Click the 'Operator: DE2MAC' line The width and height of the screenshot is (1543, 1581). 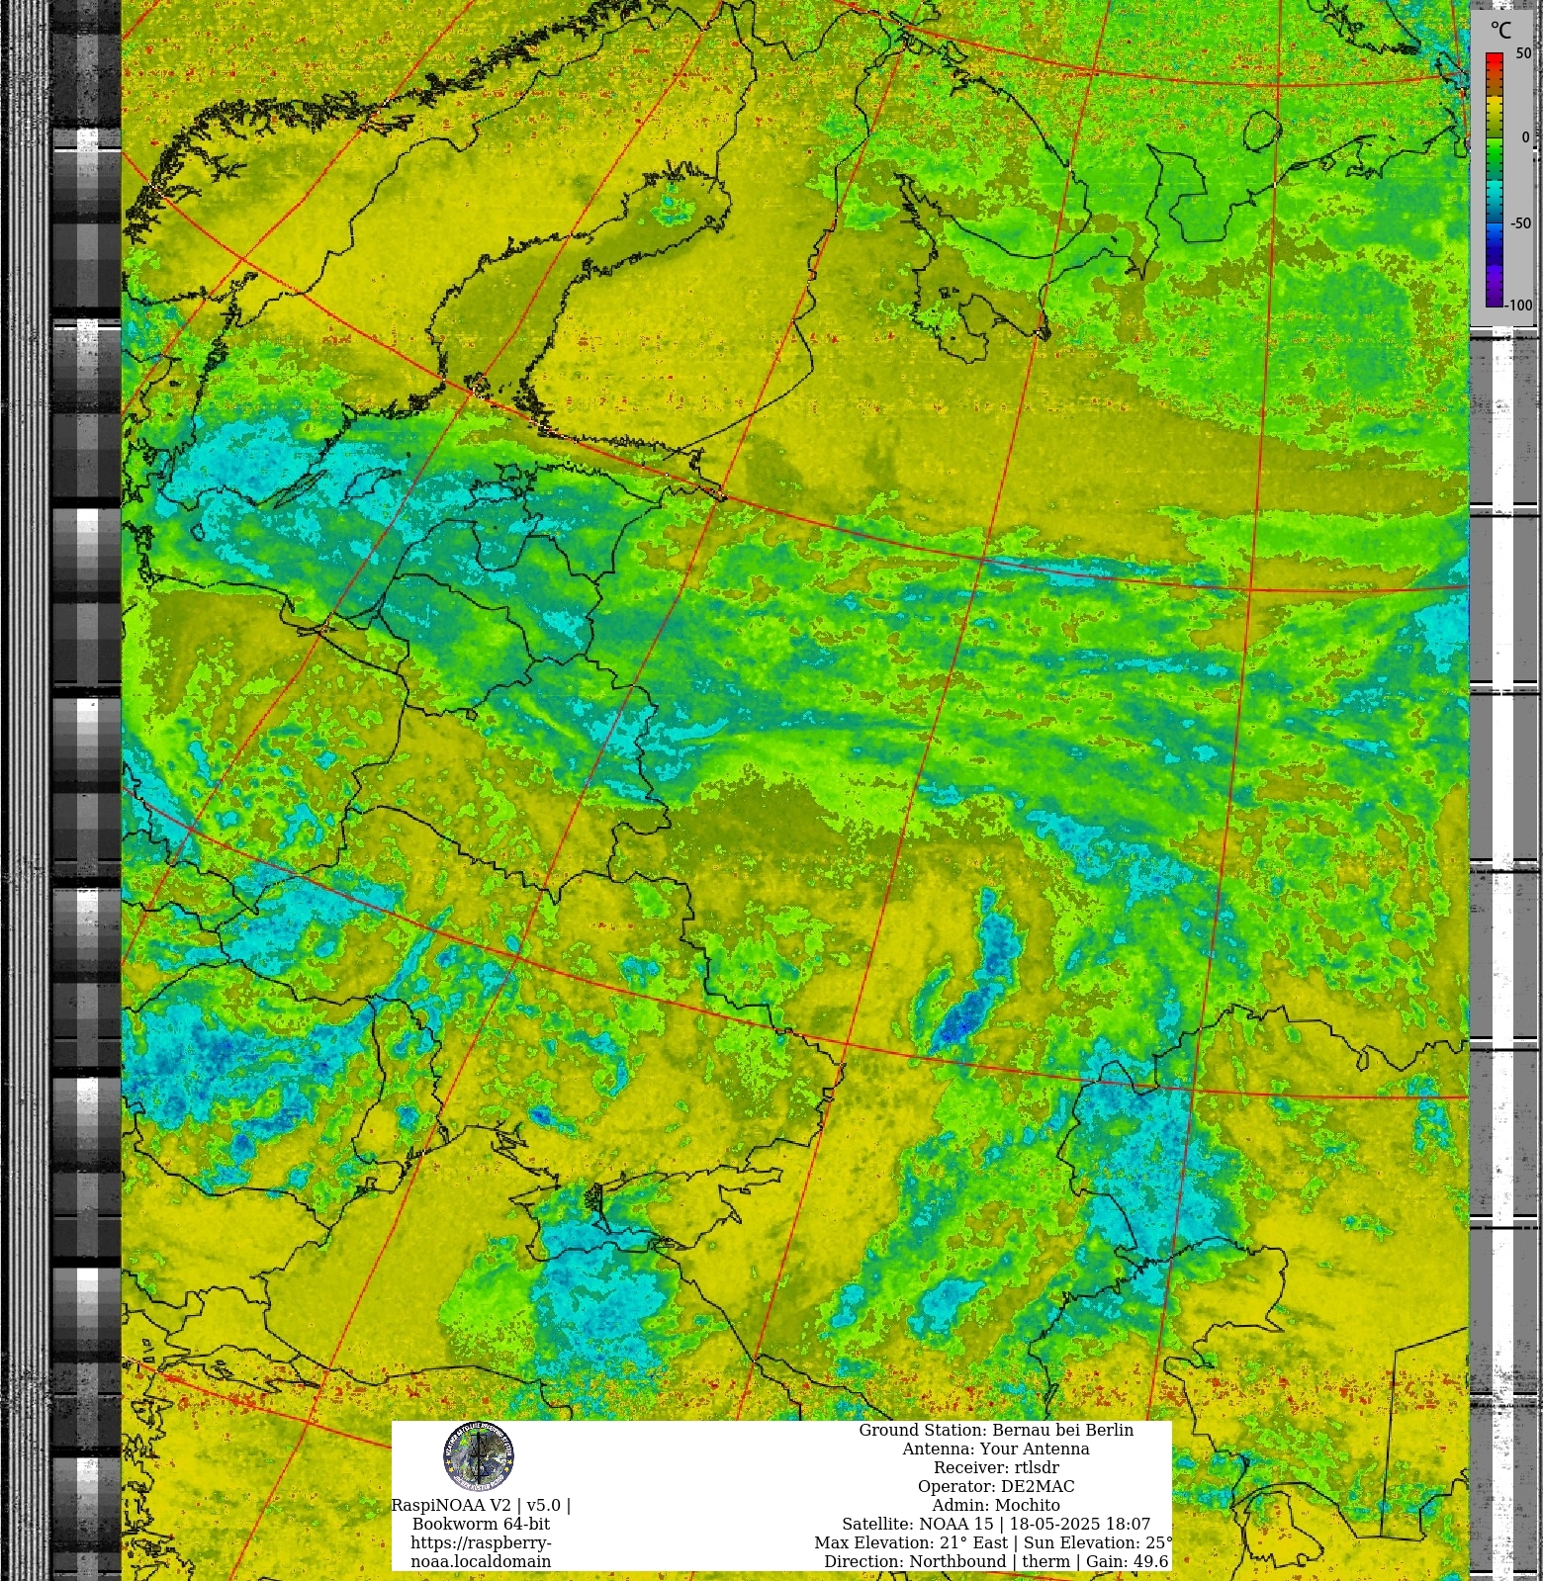click(996, 1486)
